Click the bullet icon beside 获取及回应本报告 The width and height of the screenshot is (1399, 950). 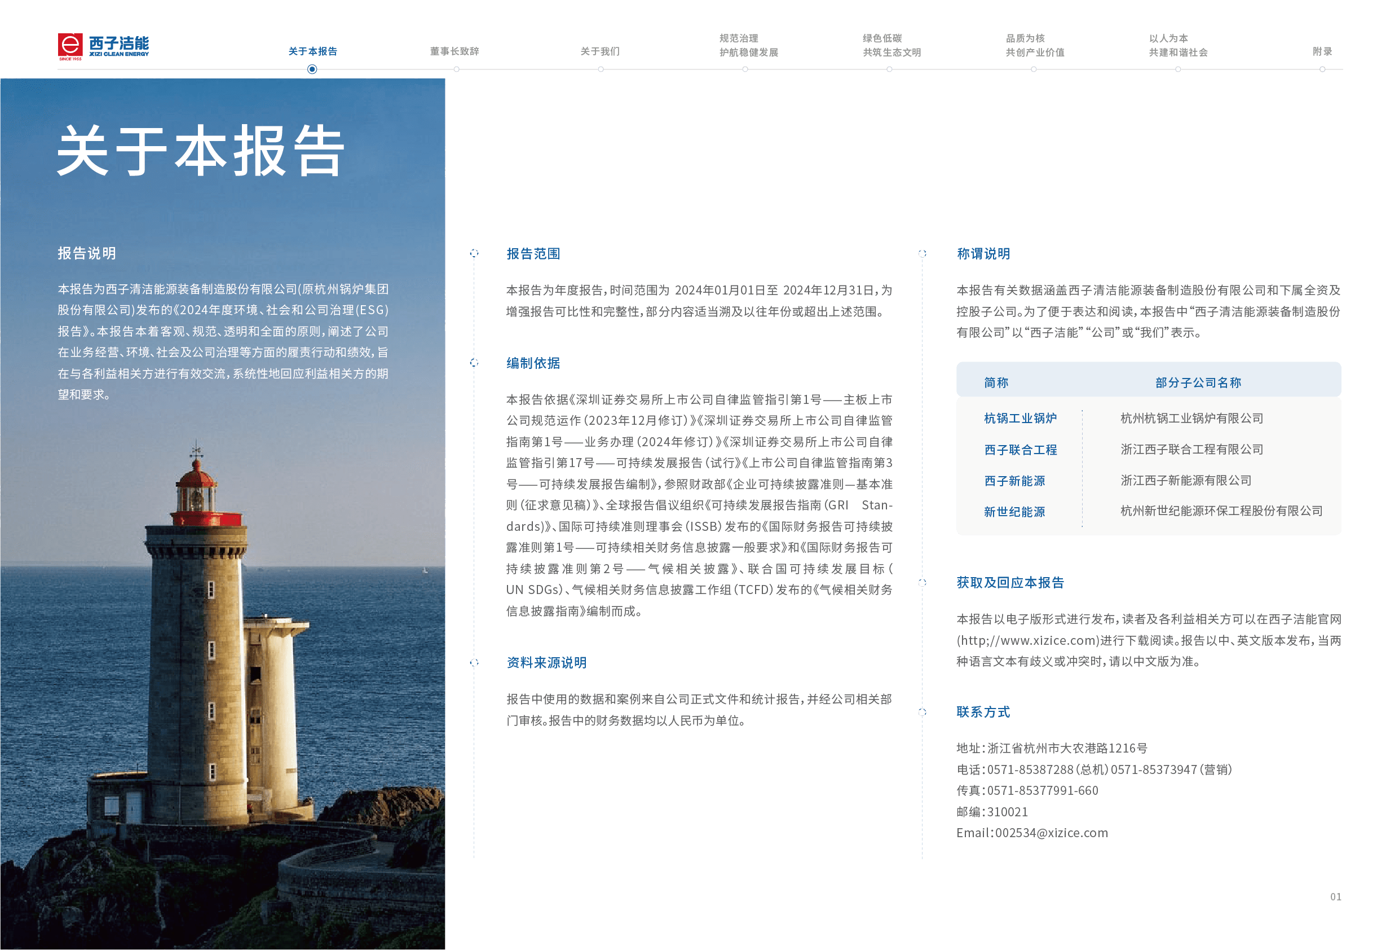click(x=922, y=583)
